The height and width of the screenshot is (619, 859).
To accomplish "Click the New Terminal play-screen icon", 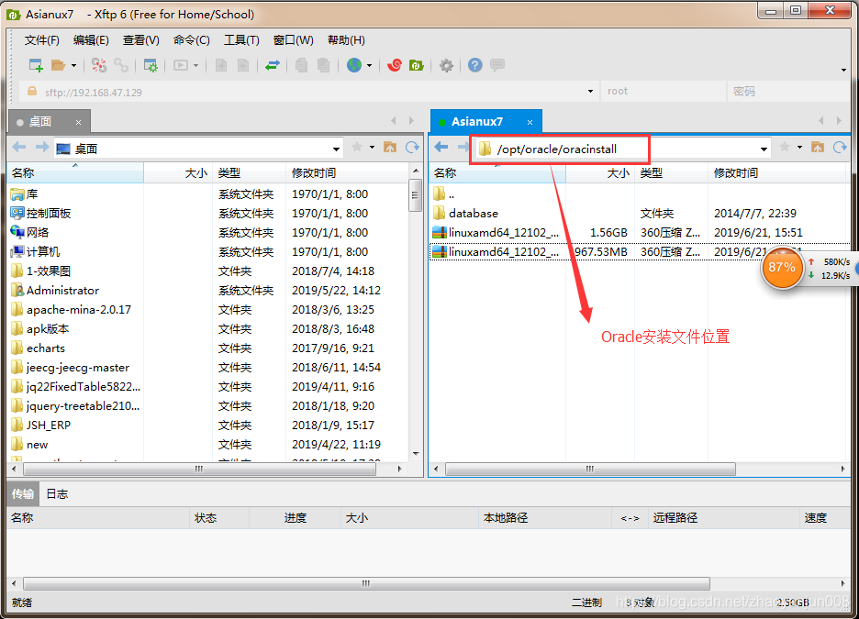I will click(x=181, y=66).
